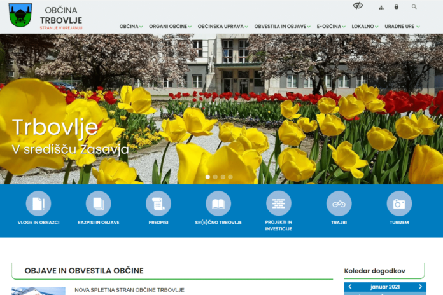
Task: Go to next month in calendar
Action: point(420,287)
